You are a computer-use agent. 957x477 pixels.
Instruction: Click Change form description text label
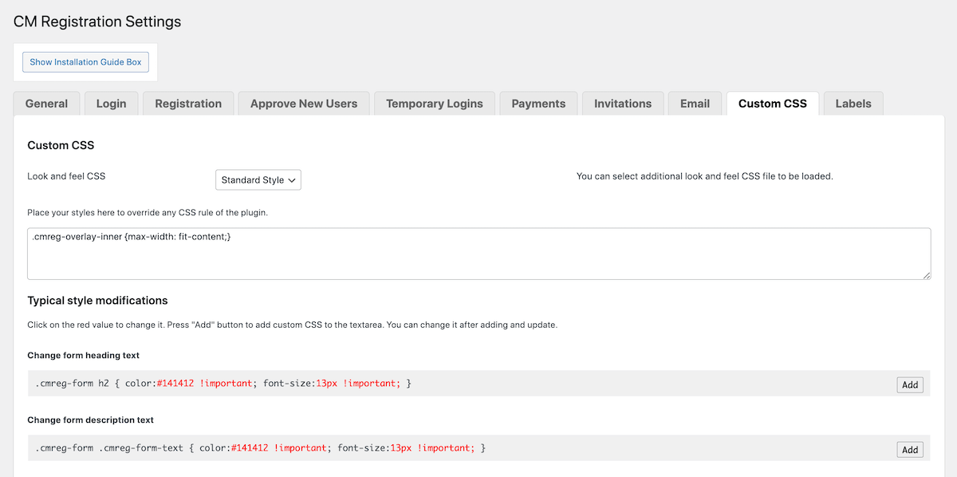pyautogui.click(x=91, y=420)
